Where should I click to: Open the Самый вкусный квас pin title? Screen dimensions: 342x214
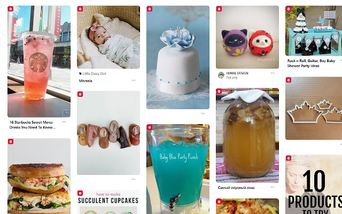(236, 188)
